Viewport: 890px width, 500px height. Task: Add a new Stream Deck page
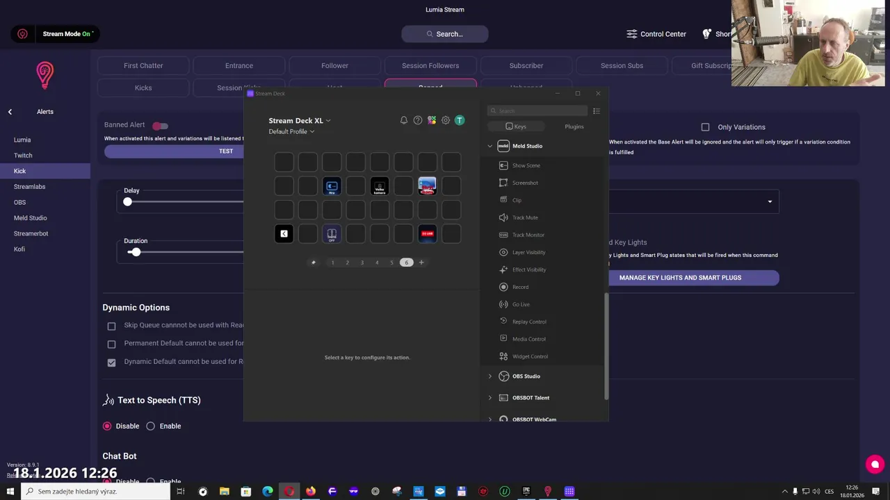(x=421, y=262)
